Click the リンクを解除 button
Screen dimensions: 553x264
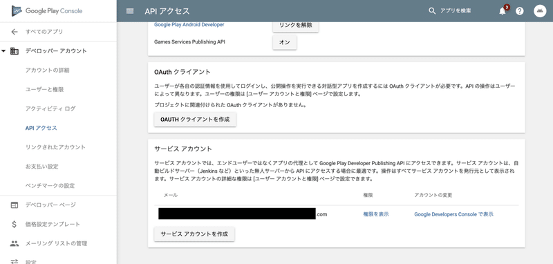[x=296, y=26]
